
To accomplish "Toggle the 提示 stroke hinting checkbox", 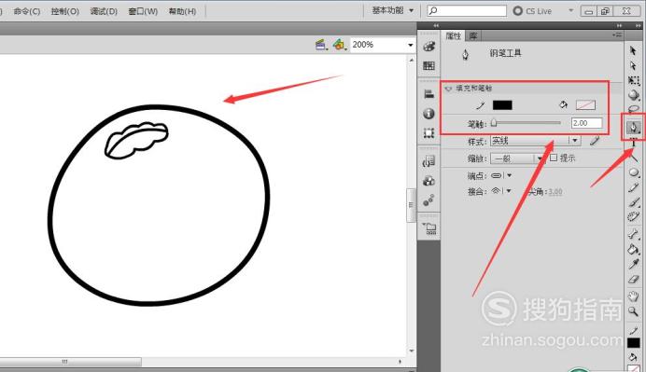I will coord(554,158).
